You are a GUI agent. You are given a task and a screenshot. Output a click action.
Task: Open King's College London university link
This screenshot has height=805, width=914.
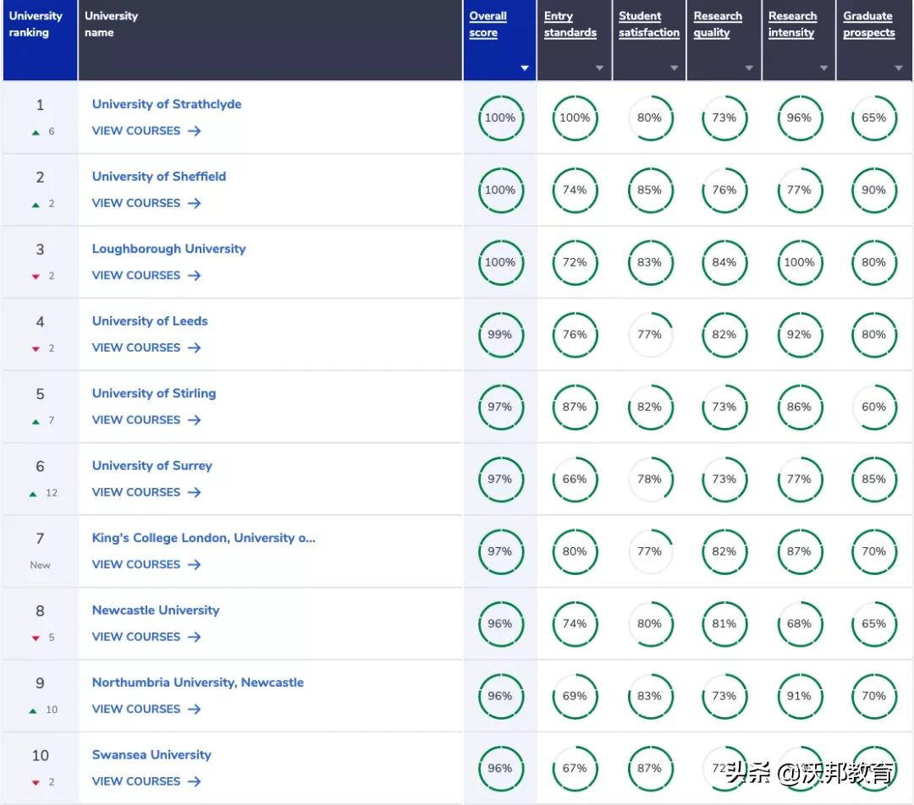[203, 538]
